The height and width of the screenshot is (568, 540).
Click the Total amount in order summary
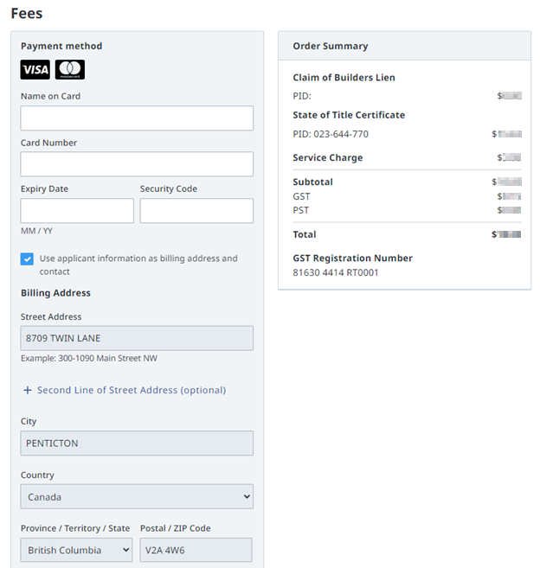coord(506,234)
